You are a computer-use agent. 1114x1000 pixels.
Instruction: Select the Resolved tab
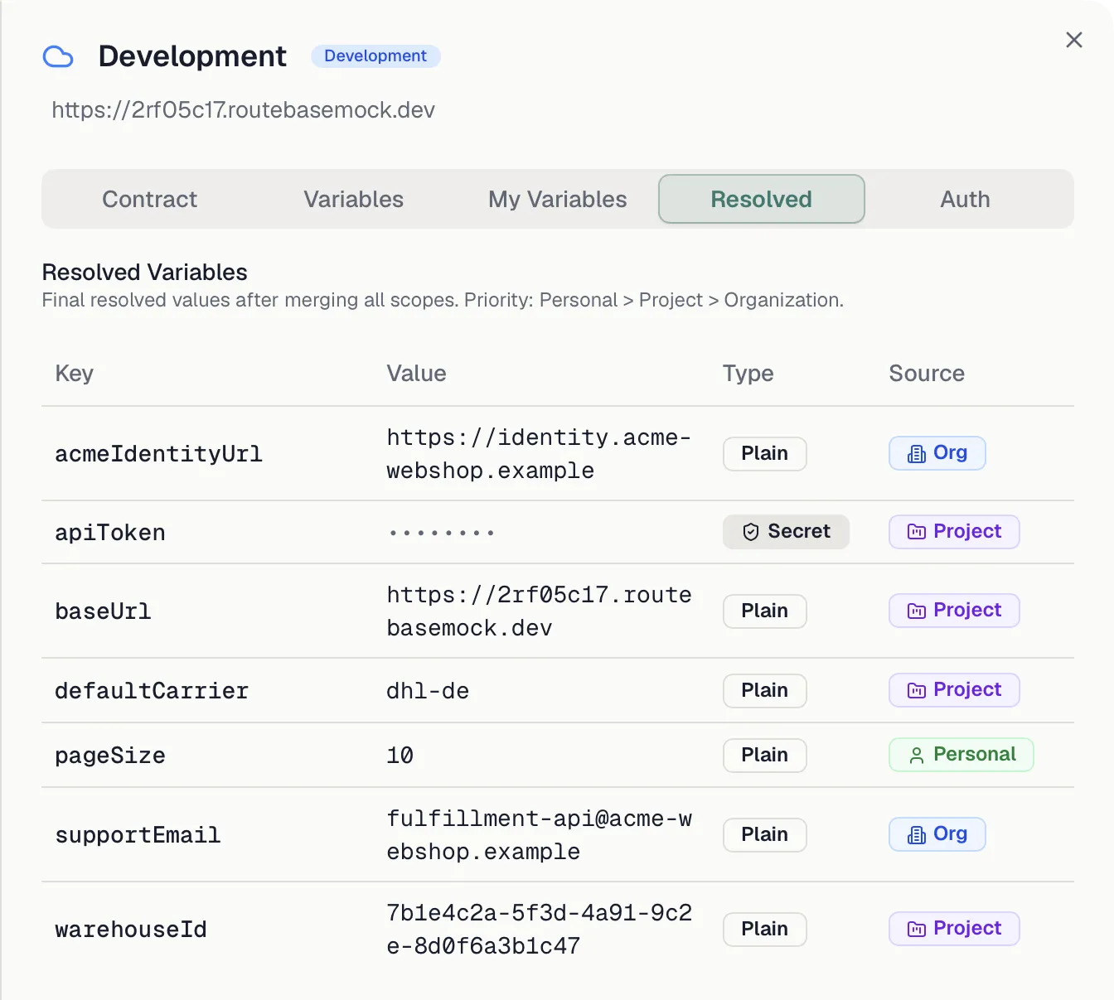762,199
